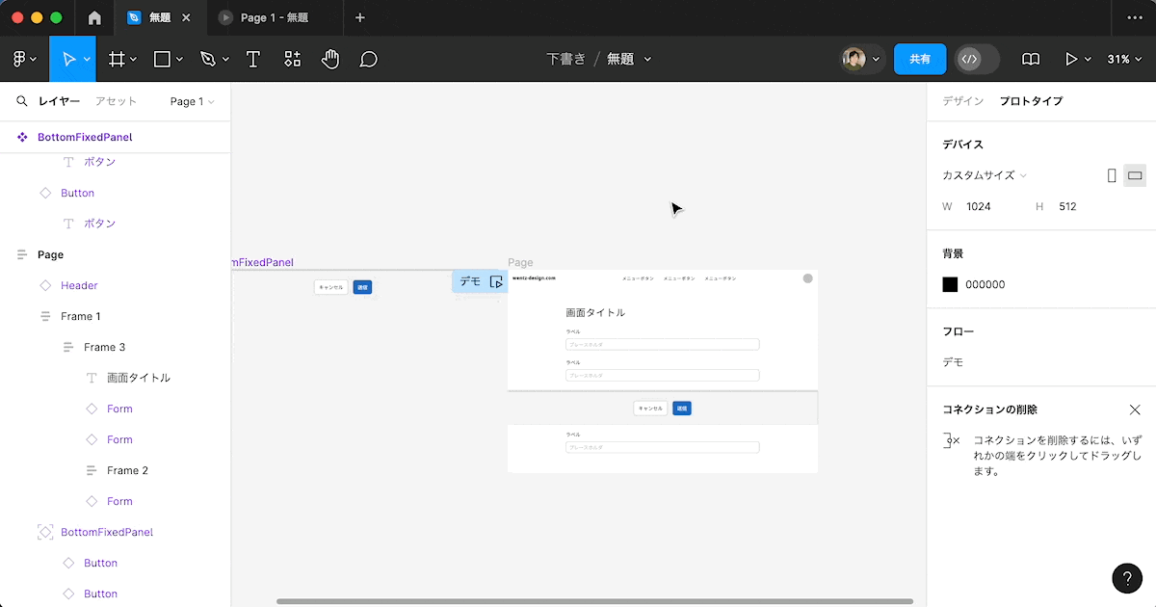The width and height of the screenshot is (1156, 607).
Task: Open the カスタムサイズ device dropdown
Action: [985, 175]
